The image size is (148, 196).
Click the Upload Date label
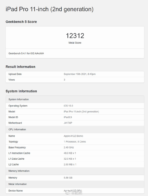pyautogui.click(x=15, y=74)
